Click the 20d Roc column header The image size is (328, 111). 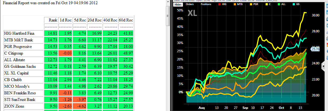pyautogui.click(x=95, y=20)
